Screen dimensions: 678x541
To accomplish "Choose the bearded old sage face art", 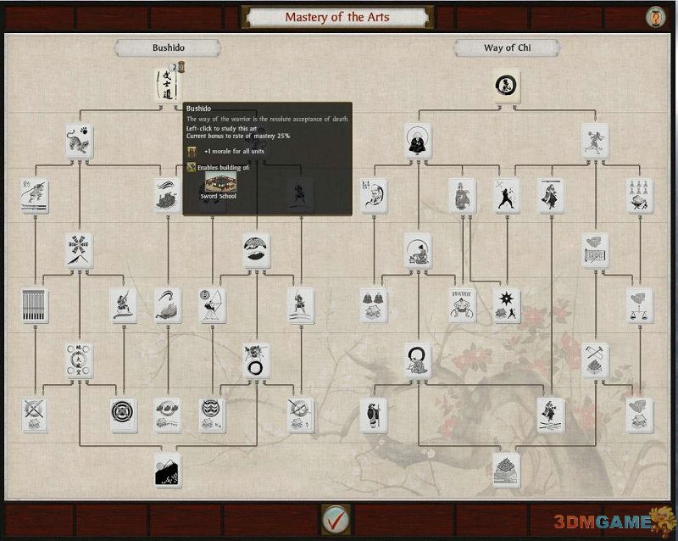I will (x=374, y=196).
